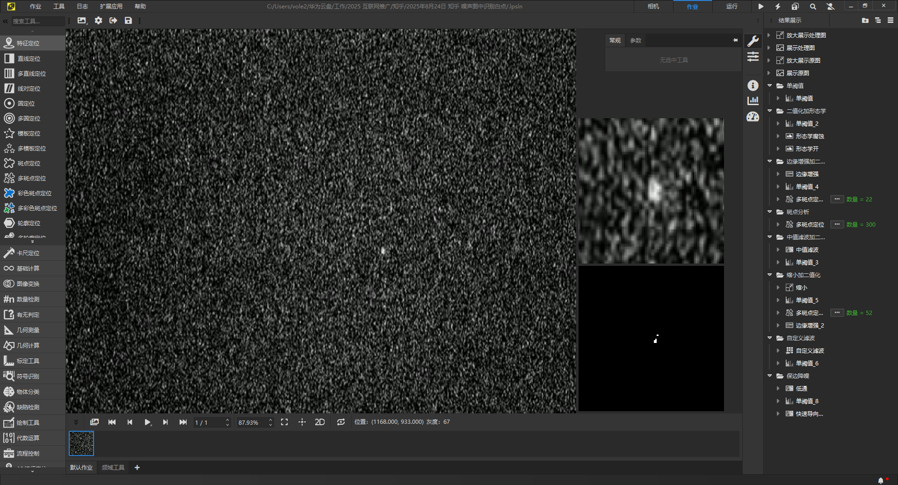Select the 彩色斑点定位 color blob tool
Viewport: 898px width, 485px height.
[x=34, y=193]
